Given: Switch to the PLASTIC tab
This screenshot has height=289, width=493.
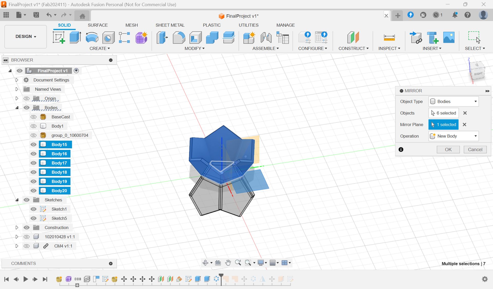Looking at the screenshot, I should 212,25.
